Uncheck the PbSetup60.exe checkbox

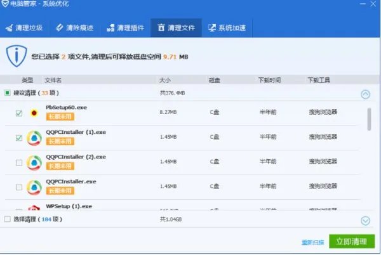[x=18, y=113]
